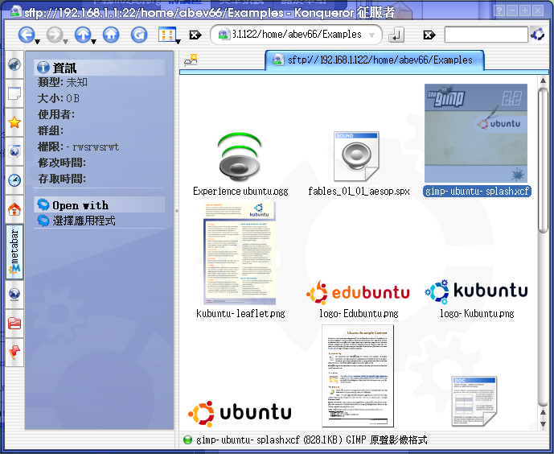Click the 權限 rwsrwsrwt permissions line

78,147
